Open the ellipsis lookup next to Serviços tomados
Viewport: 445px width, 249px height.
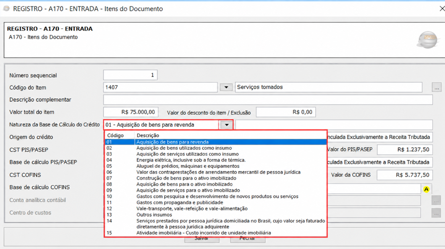point(437,88)
